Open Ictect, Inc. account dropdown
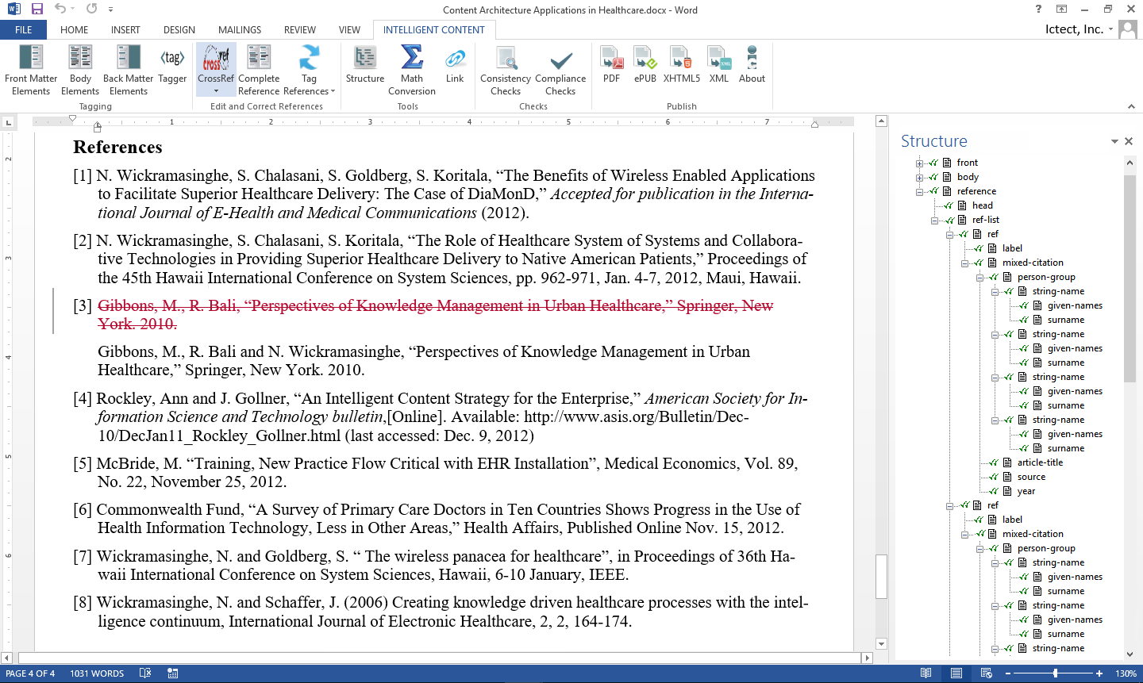Screen dimensions: 1143x683 (x=1111, y=29)
